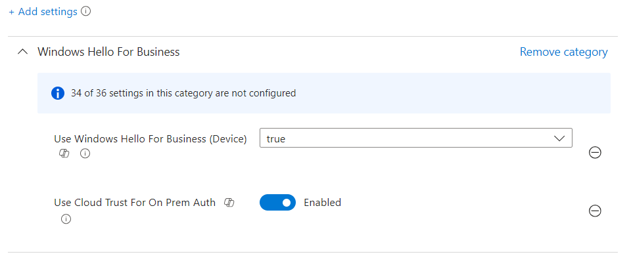Select the Use Cloud Trust For On Prem Auth label
Viewport: 631px width, 267px height.
tap(135, 202)
